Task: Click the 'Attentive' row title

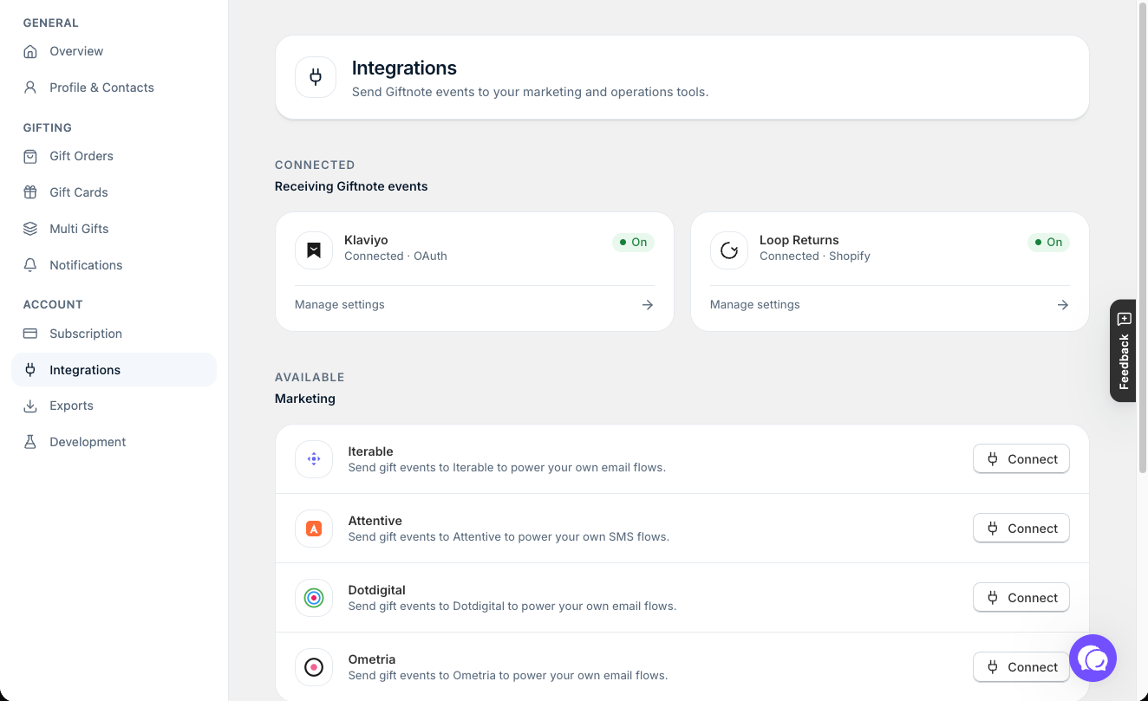Action: pos(375,521)
